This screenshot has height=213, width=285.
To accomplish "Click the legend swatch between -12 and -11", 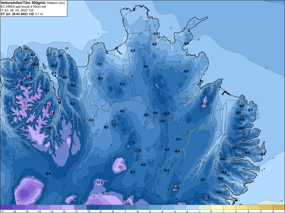I will (68, 207).
